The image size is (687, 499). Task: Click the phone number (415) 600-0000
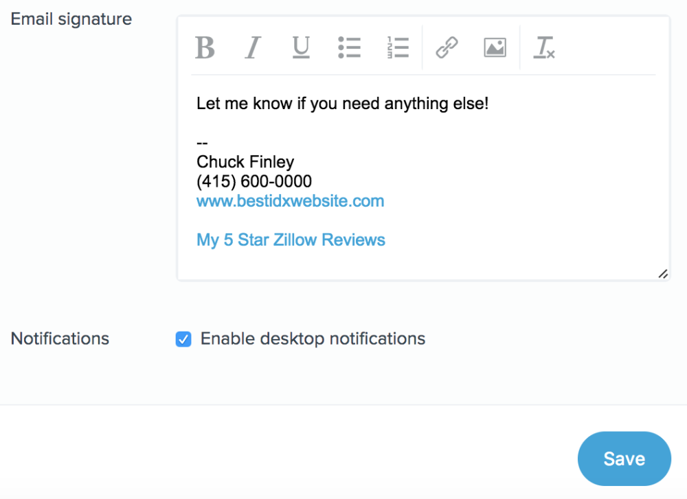coord(254,182)
